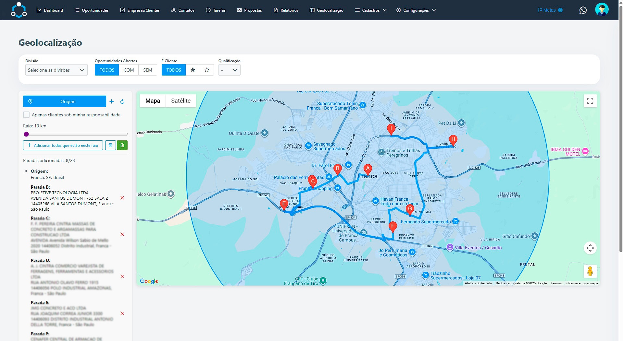The width and height of the screenshot is (623, 341).
Task: Click the blue Origem button
Action: (x=64, y=101)
